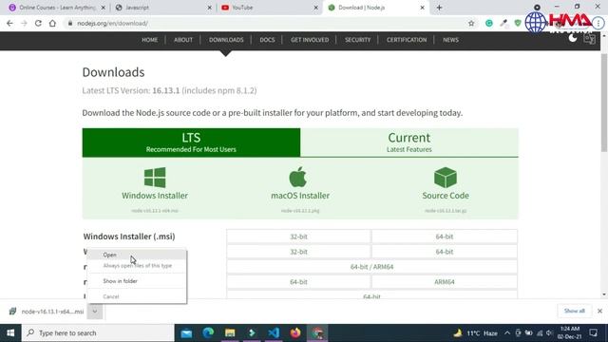Screen dimensions: 608x342
Task: Click the Windows Installer logo icon
Action: [155, 178]
